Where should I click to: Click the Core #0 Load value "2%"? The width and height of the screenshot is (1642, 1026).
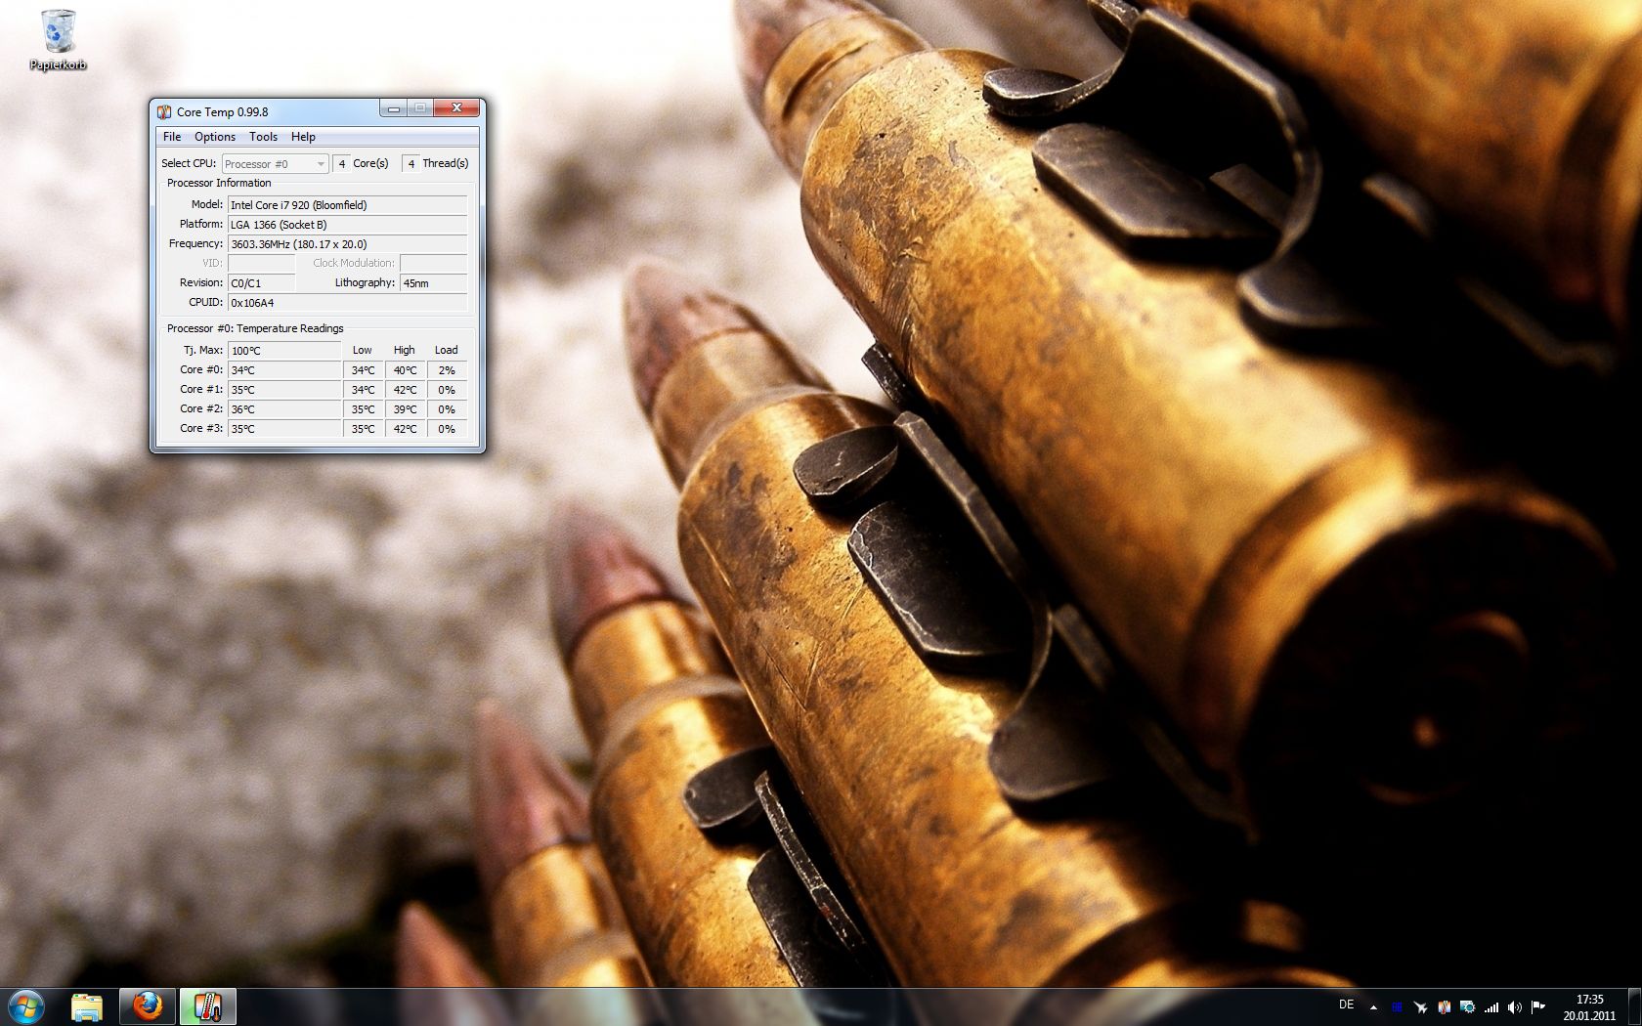tap(447, 370)
